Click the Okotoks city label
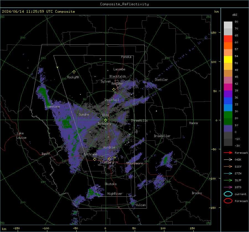Screen dimensions: 249x232 [111, 184]
